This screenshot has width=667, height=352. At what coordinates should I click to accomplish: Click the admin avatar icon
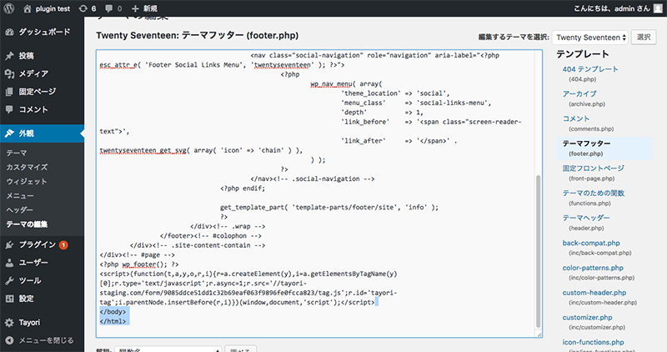(658, 8)
